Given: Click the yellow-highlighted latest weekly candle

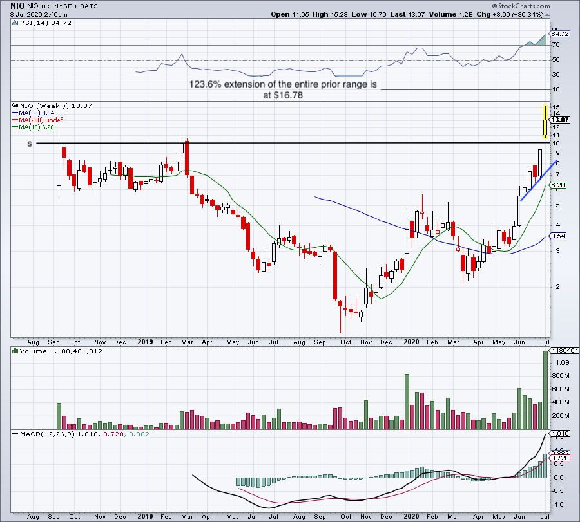Looking at the screenshot, I should click(x=545, y=123).
